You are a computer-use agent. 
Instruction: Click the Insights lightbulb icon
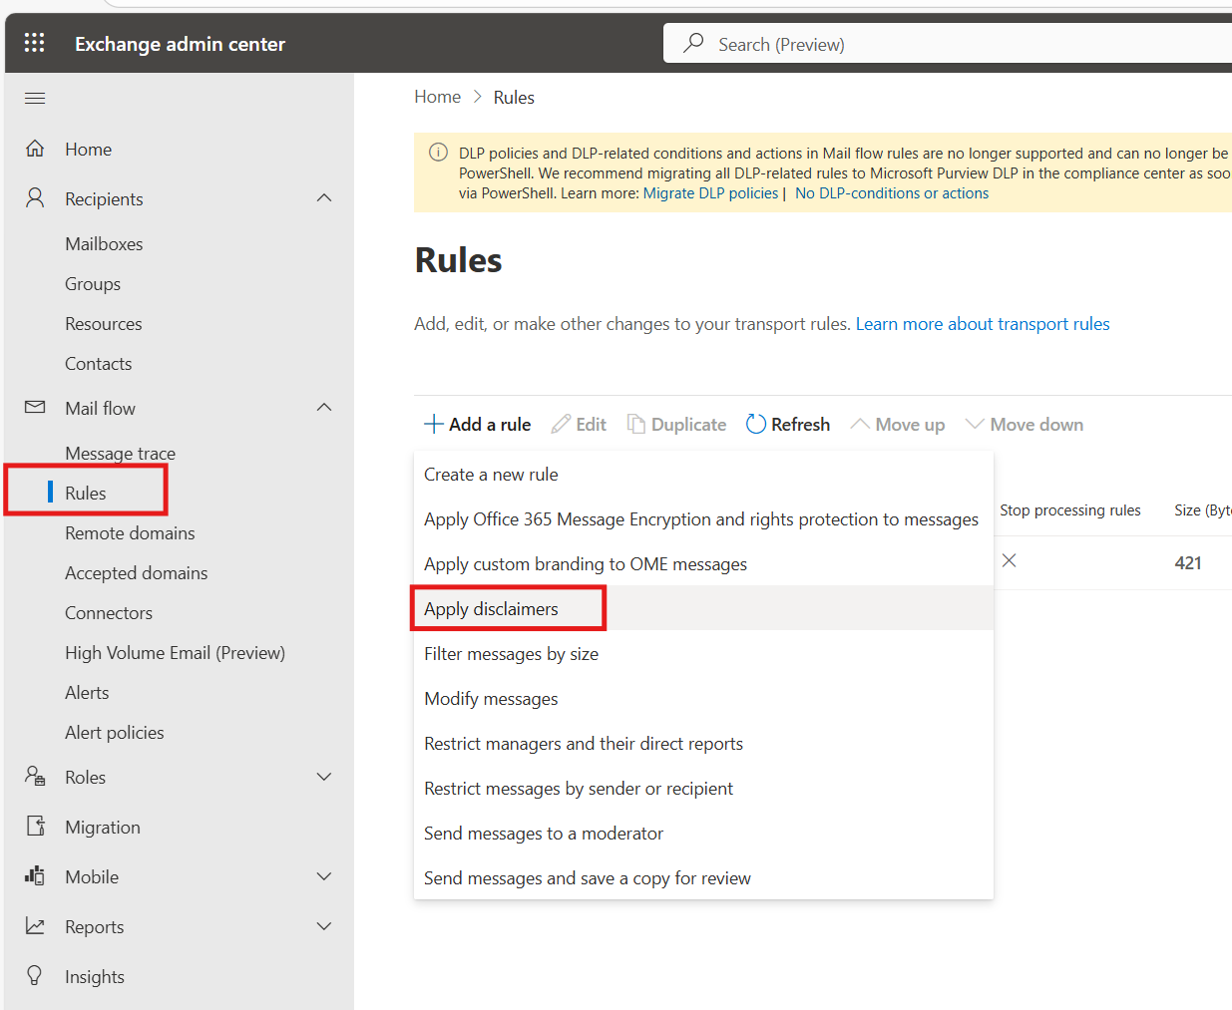[35, 976]
